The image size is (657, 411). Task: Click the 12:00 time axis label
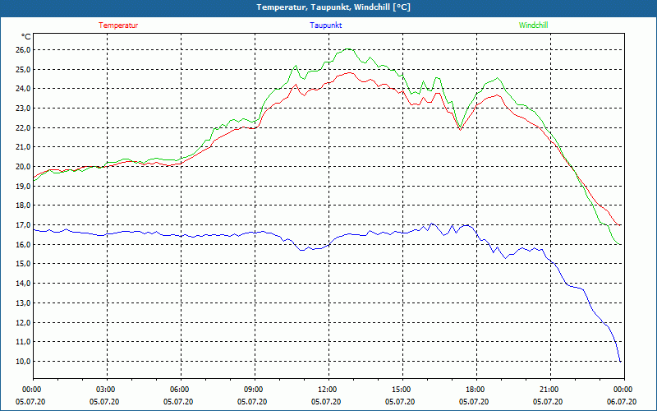[x=328, y=389]
